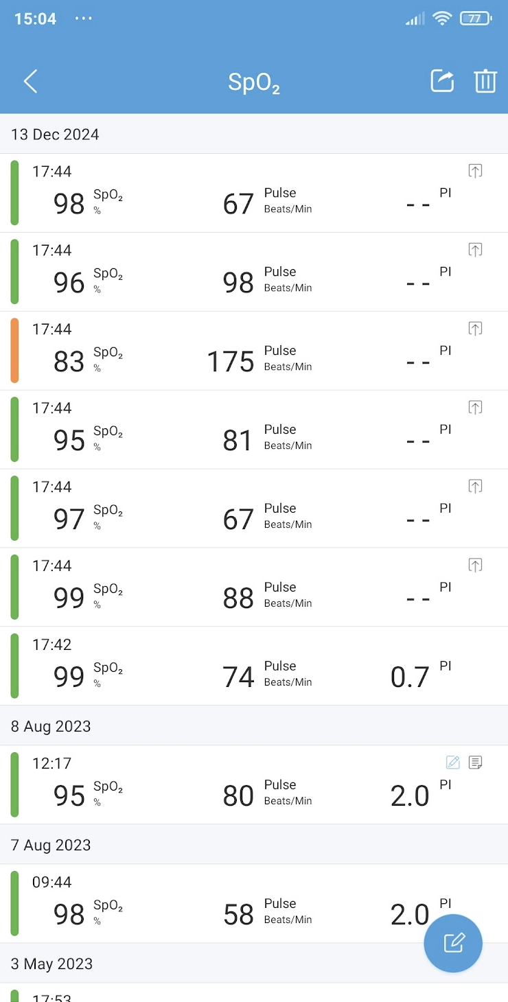Tap upload icon on SpO2 95 pulse 81 record
Screen dimensions: 508x1002
pyautogui.click(x=475, y=408)
